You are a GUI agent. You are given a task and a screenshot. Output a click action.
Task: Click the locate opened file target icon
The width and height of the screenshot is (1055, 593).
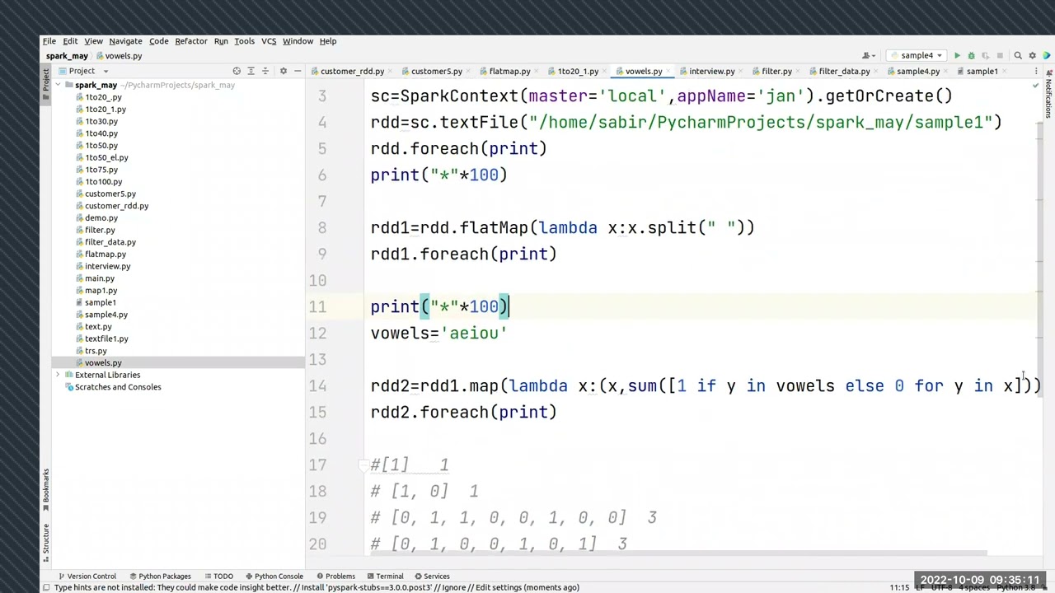click(x=237, y=71)
